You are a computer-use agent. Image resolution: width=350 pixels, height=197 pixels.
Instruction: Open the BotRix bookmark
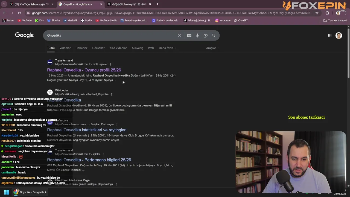[x=87, y=21]
